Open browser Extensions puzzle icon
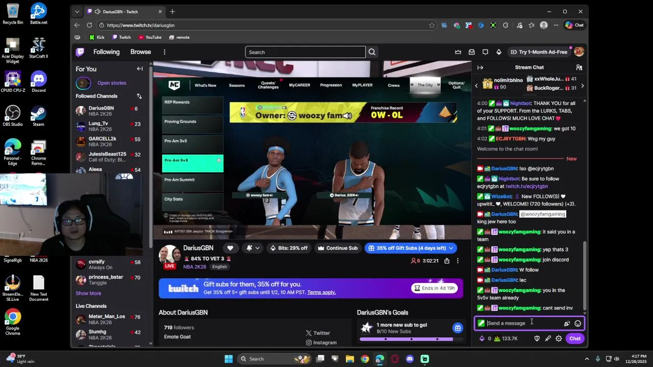 [506, 25]
